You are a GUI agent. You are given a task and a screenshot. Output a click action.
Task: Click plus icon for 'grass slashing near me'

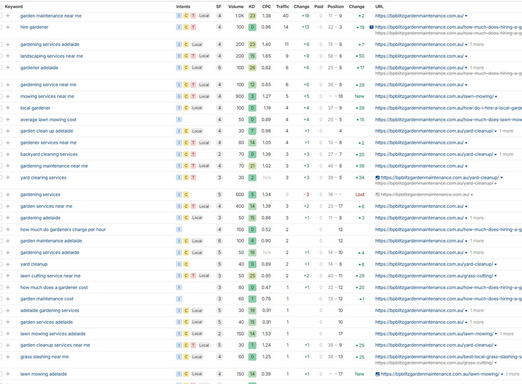point(8,357)
